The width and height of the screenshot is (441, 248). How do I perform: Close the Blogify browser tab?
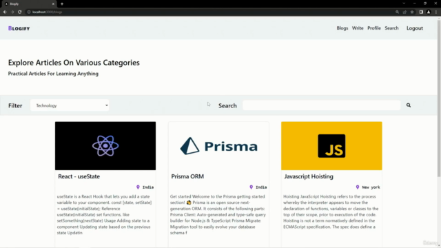click(53, 4)
